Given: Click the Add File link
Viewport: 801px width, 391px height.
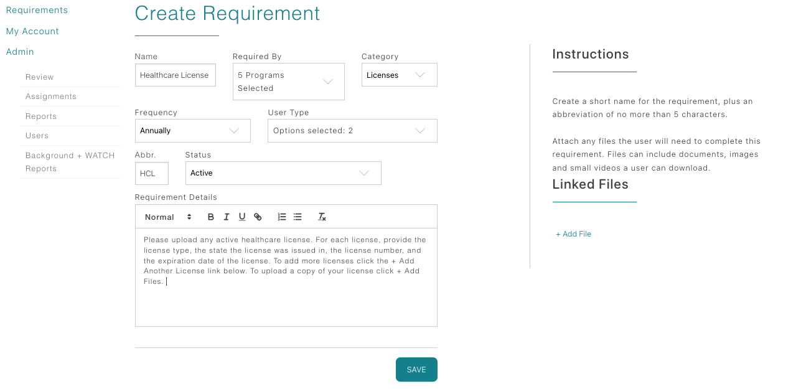Looking at the screenshot, I should pyautogui.click(x=573, y=233).
